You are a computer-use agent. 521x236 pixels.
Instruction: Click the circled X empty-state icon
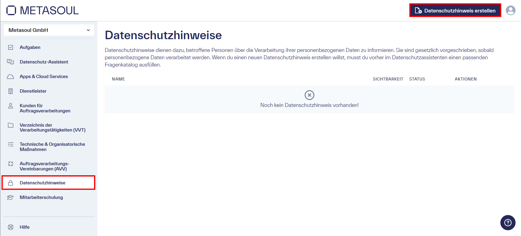[x=310, y=95]
